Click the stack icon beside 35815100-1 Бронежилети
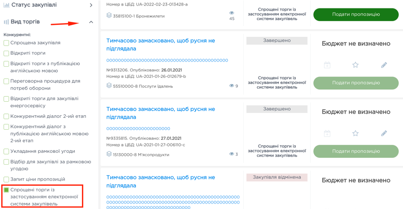 109,16
